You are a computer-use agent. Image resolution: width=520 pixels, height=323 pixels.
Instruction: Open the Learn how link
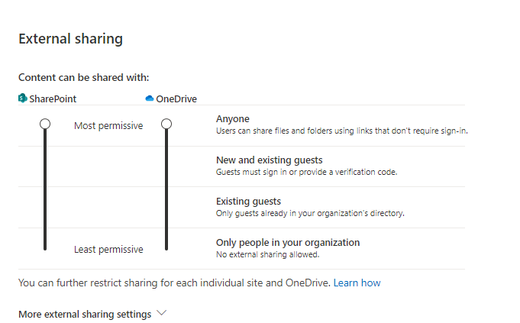coord(357,283)
